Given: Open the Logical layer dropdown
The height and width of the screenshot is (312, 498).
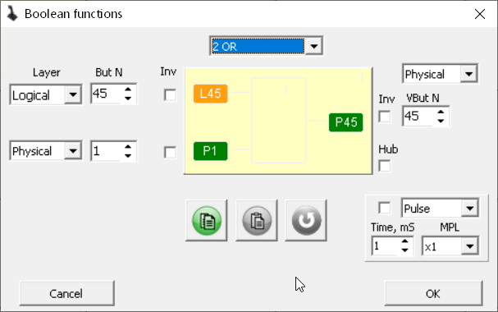Looking at the screenshot, I should coord(73,94).
